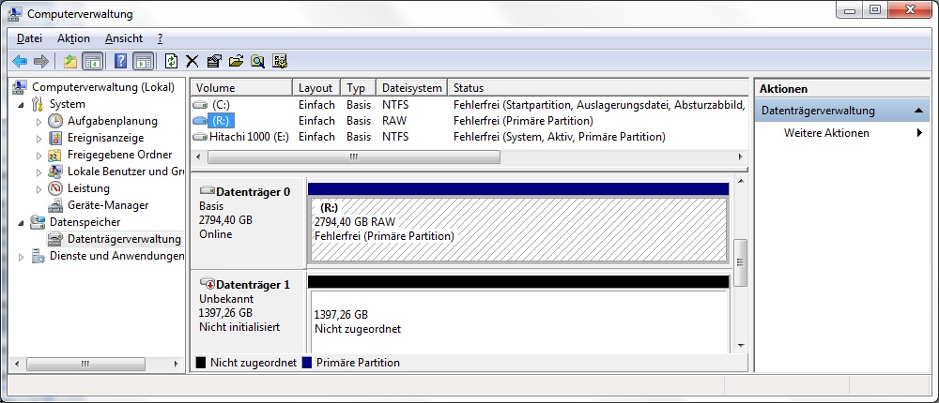Click the Refresh icon with green arrows

pyautogui.click(x=171, y=61)
